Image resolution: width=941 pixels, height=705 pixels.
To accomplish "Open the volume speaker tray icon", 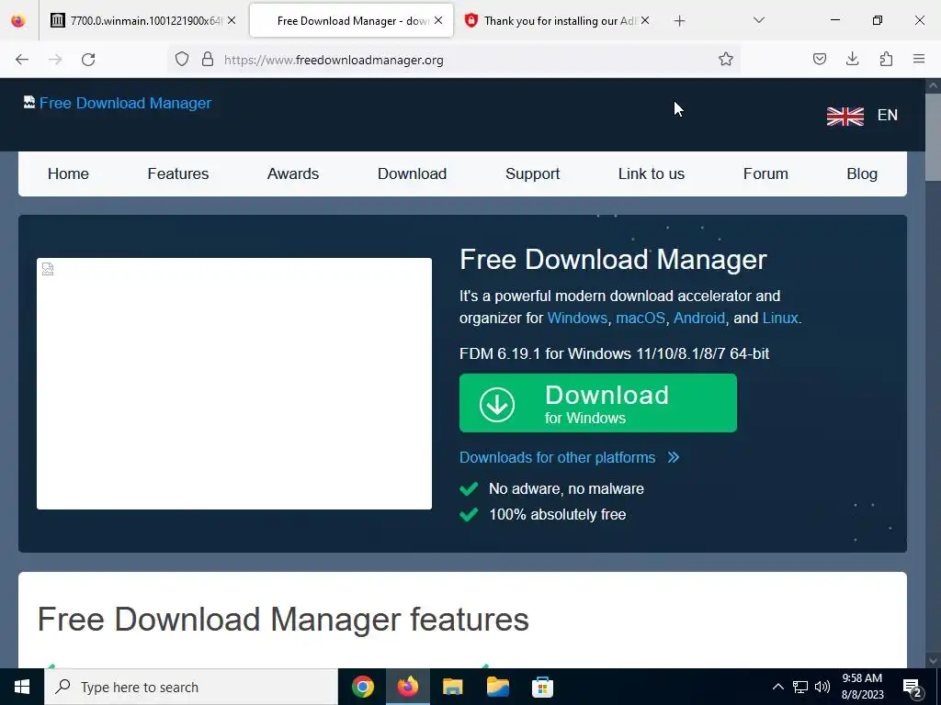I will tap(822, 687).
